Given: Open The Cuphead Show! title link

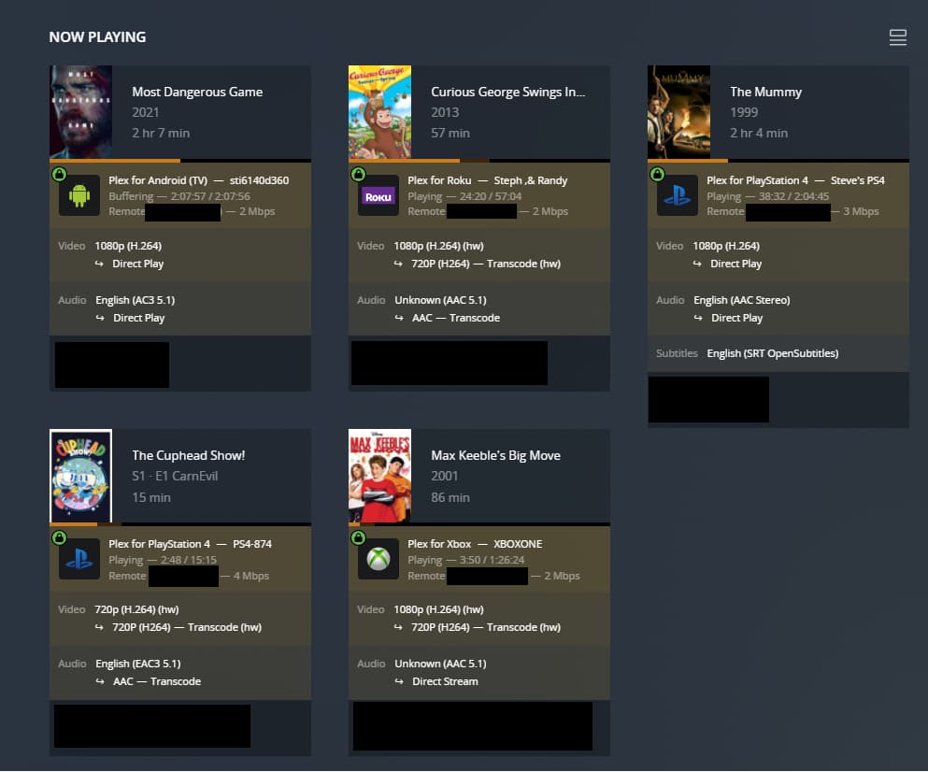Looking at the screenshot, I should [188, 455].
